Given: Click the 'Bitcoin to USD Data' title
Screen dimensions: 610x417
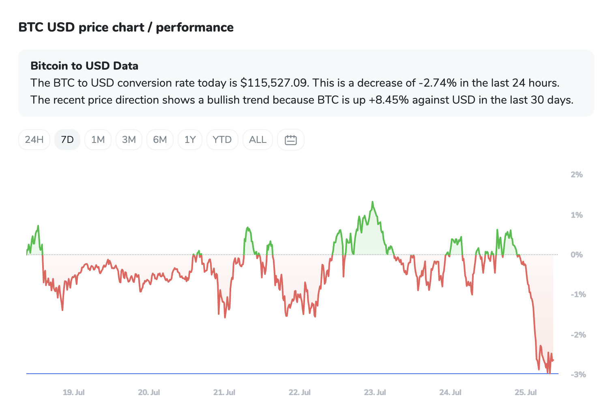Looking at the screenshot, I should pos(84,66).
